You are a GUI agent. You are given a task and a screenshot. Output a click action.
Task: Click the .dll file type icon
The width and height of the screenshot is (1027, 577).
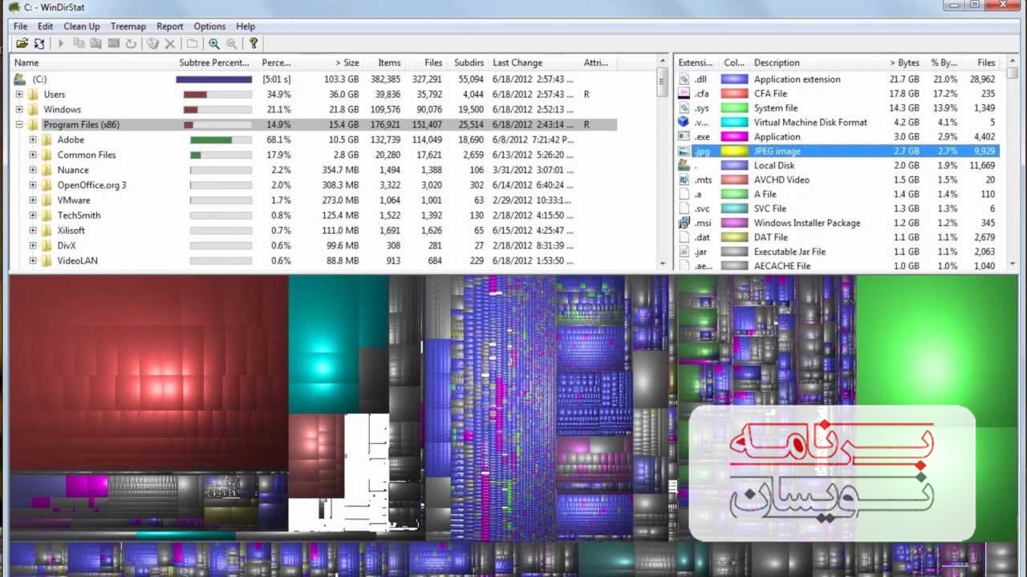(684, 79)
